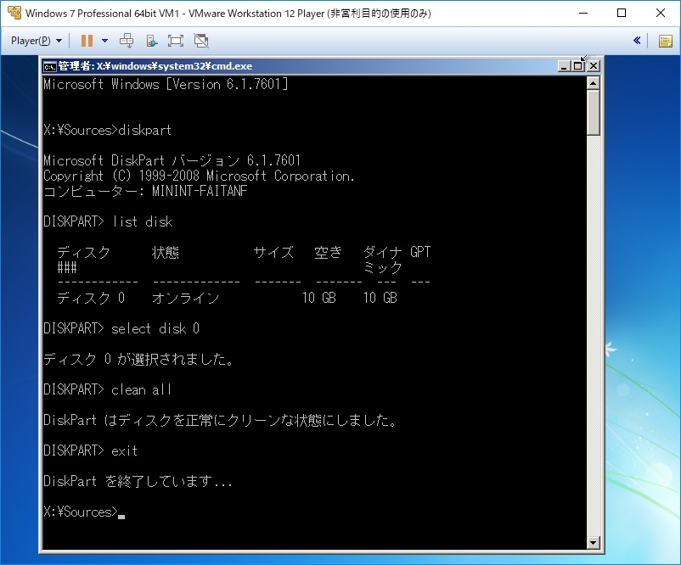
Task: Click the 'X:¥Sources>diskpart' line
Action: (x=107, y=130)
